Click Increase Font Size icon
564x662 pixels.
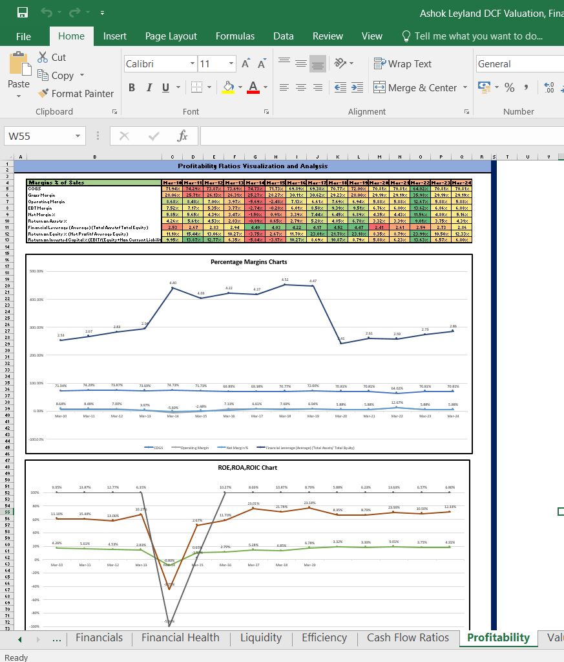tap(245, 64)
